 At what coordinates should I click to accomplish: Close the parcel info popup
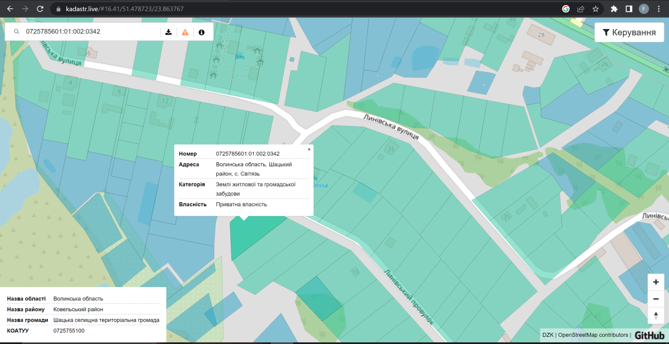[309, 149]
